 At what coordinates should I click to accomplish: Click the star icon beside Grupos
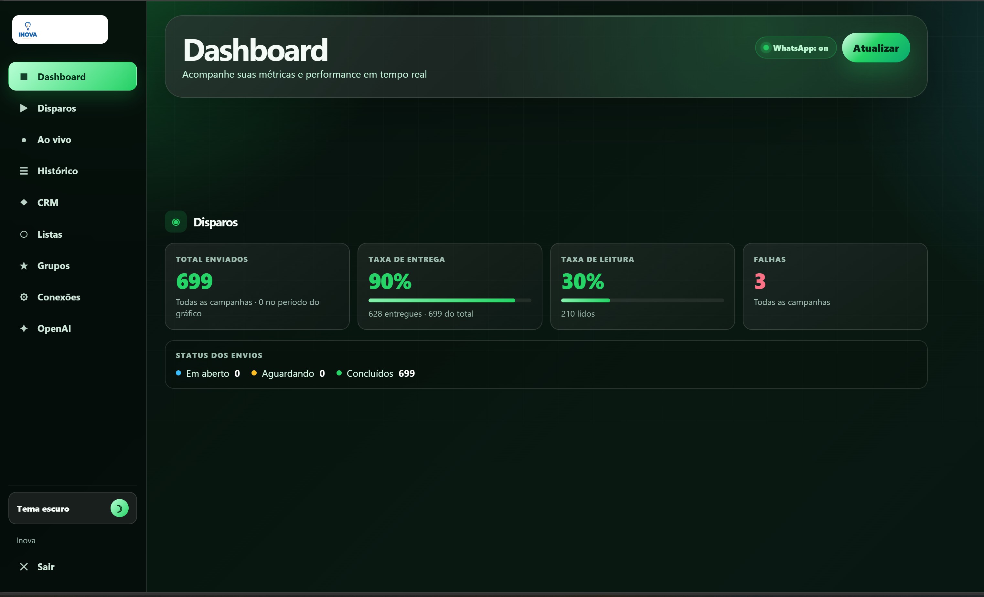(24, 266)
